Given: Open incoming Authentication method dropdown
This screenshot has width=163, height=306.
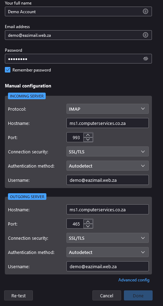Looking at the screenshot, I should coord(108,166).
